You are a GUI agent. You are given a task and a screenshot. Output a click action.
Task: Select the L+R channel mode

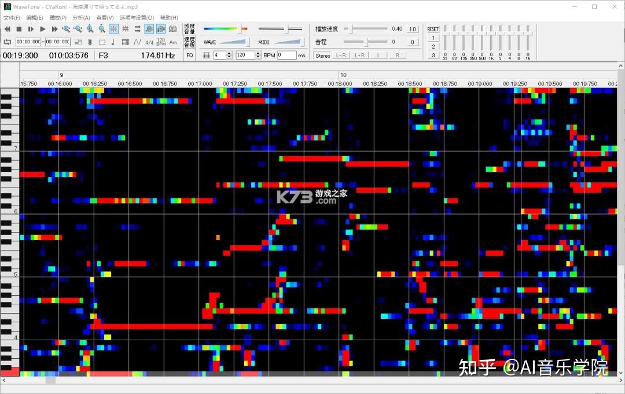tap(359, 56)
